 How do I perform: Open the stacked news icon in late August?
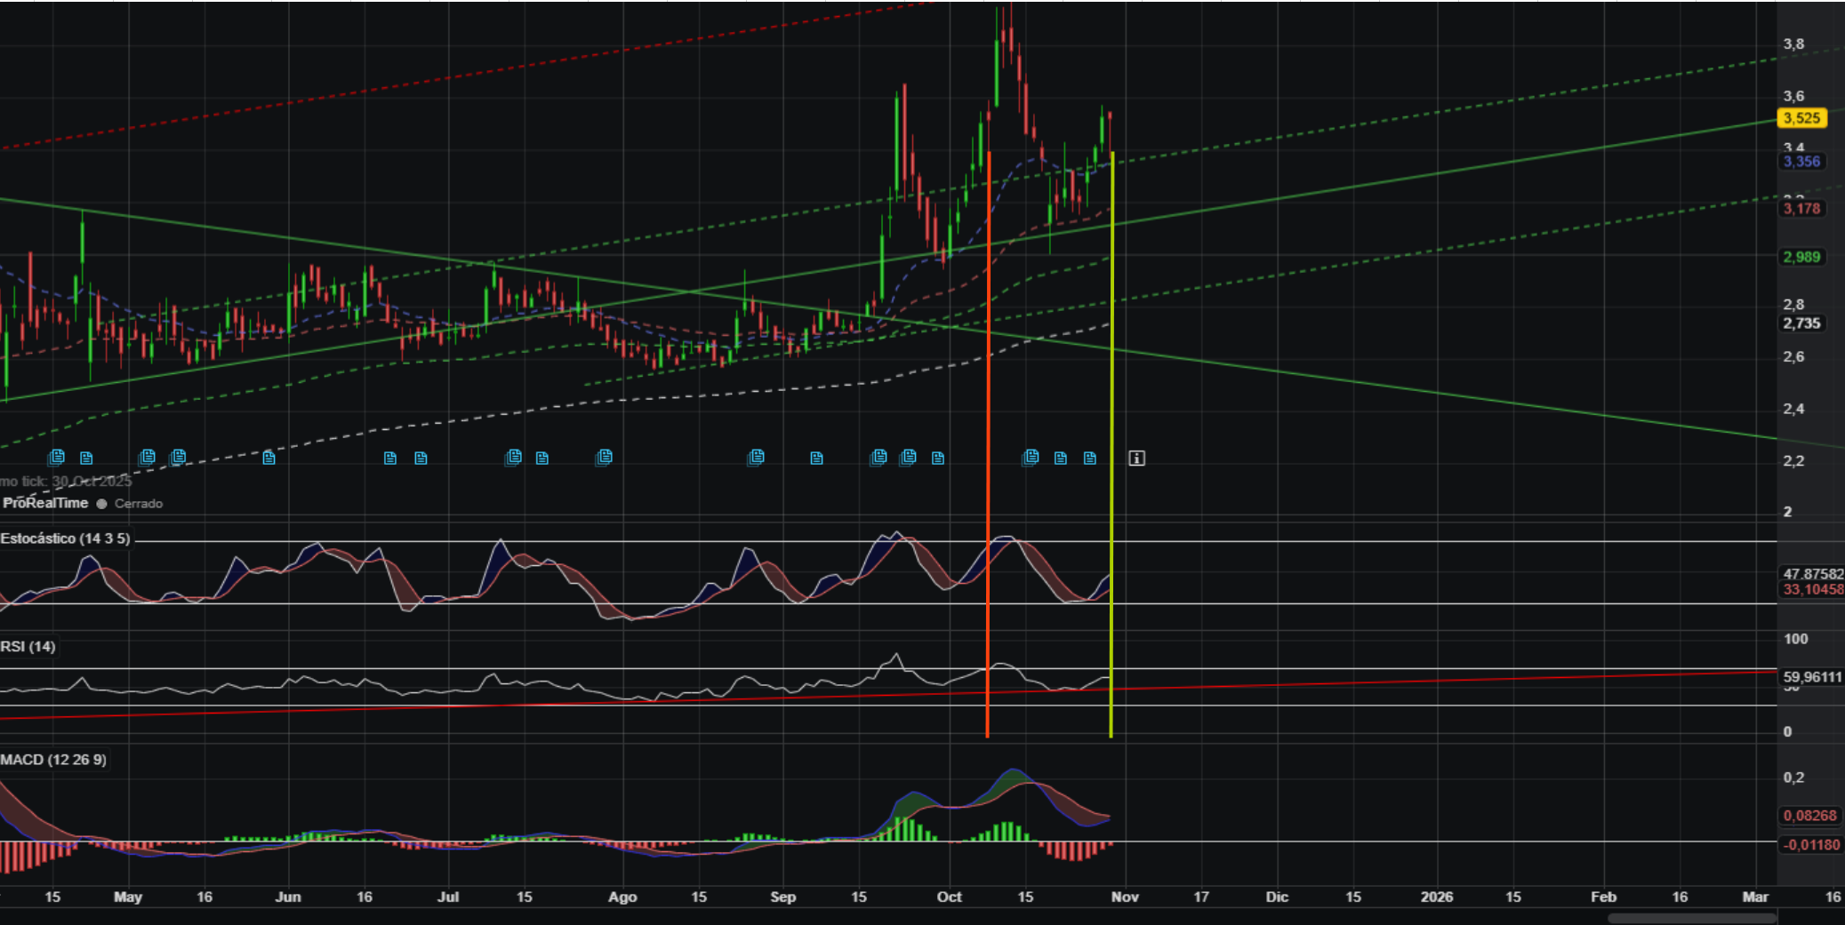point(757,458)
